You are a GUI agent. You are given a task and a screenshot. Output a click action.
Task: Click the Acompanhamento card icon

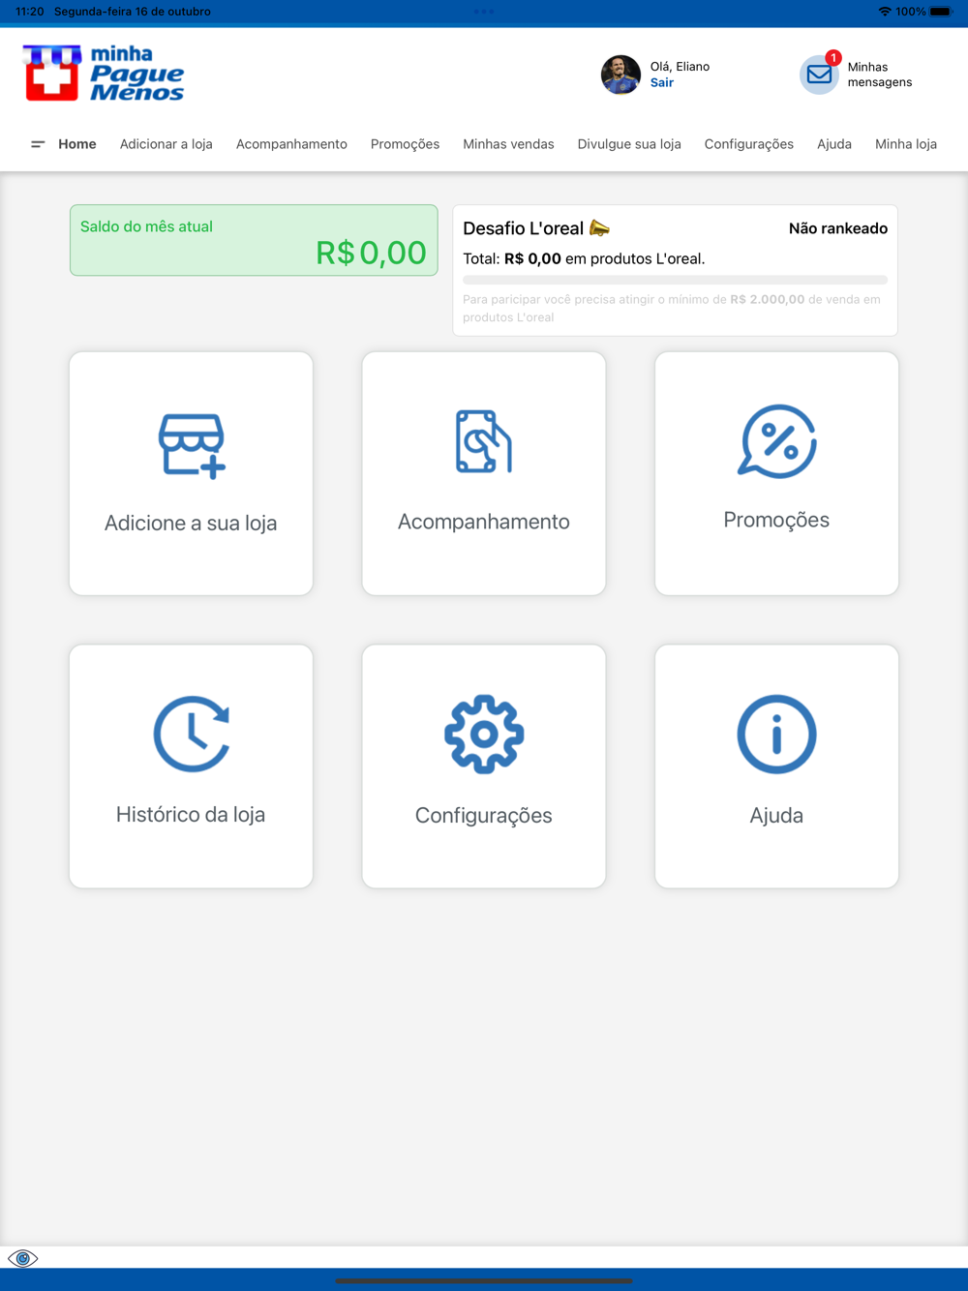[x=484, y=441]
